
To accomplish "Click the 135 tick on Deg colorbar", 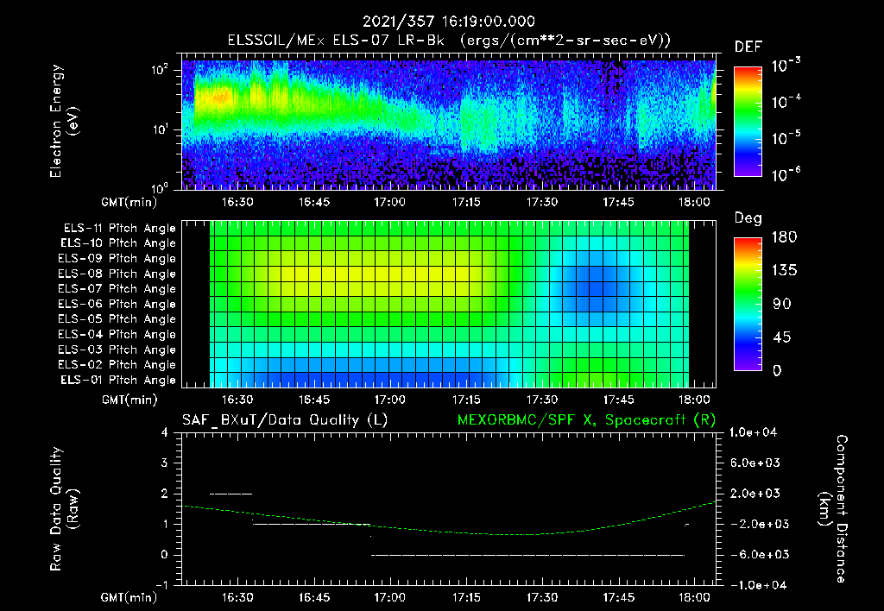I will (x=784, y=271).
